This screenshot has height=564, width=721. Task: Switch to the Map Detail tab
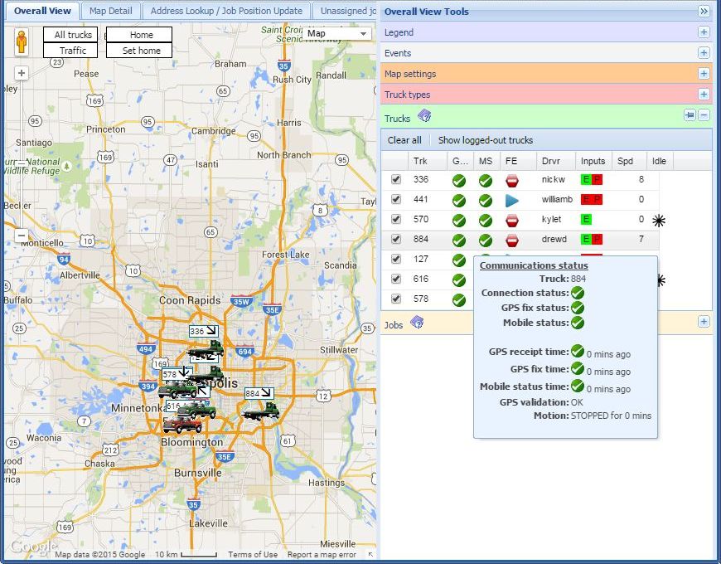point(110,11)
